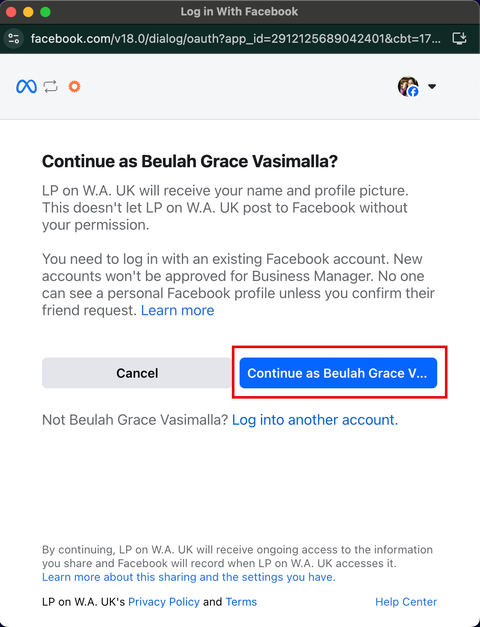Continue as Beulah Grace Vasimalla button
This screenshot has width=480, height=627.
point(338,373)
